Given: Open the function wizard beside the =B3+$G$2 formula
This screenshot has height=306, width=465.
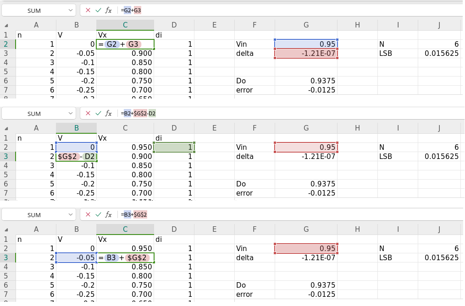Looking at the screenshot, I should pos(109,214).
